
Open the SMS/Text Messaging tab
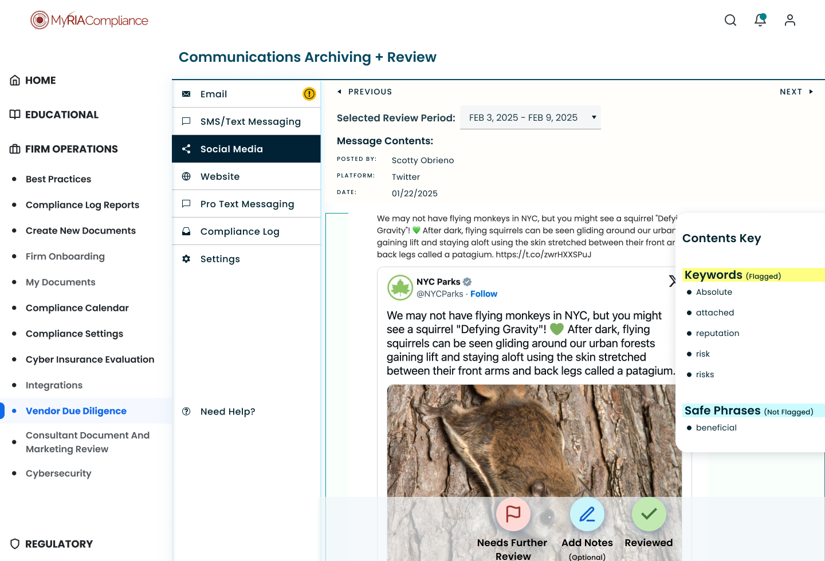pyautogui.click(x=246, y=121)
